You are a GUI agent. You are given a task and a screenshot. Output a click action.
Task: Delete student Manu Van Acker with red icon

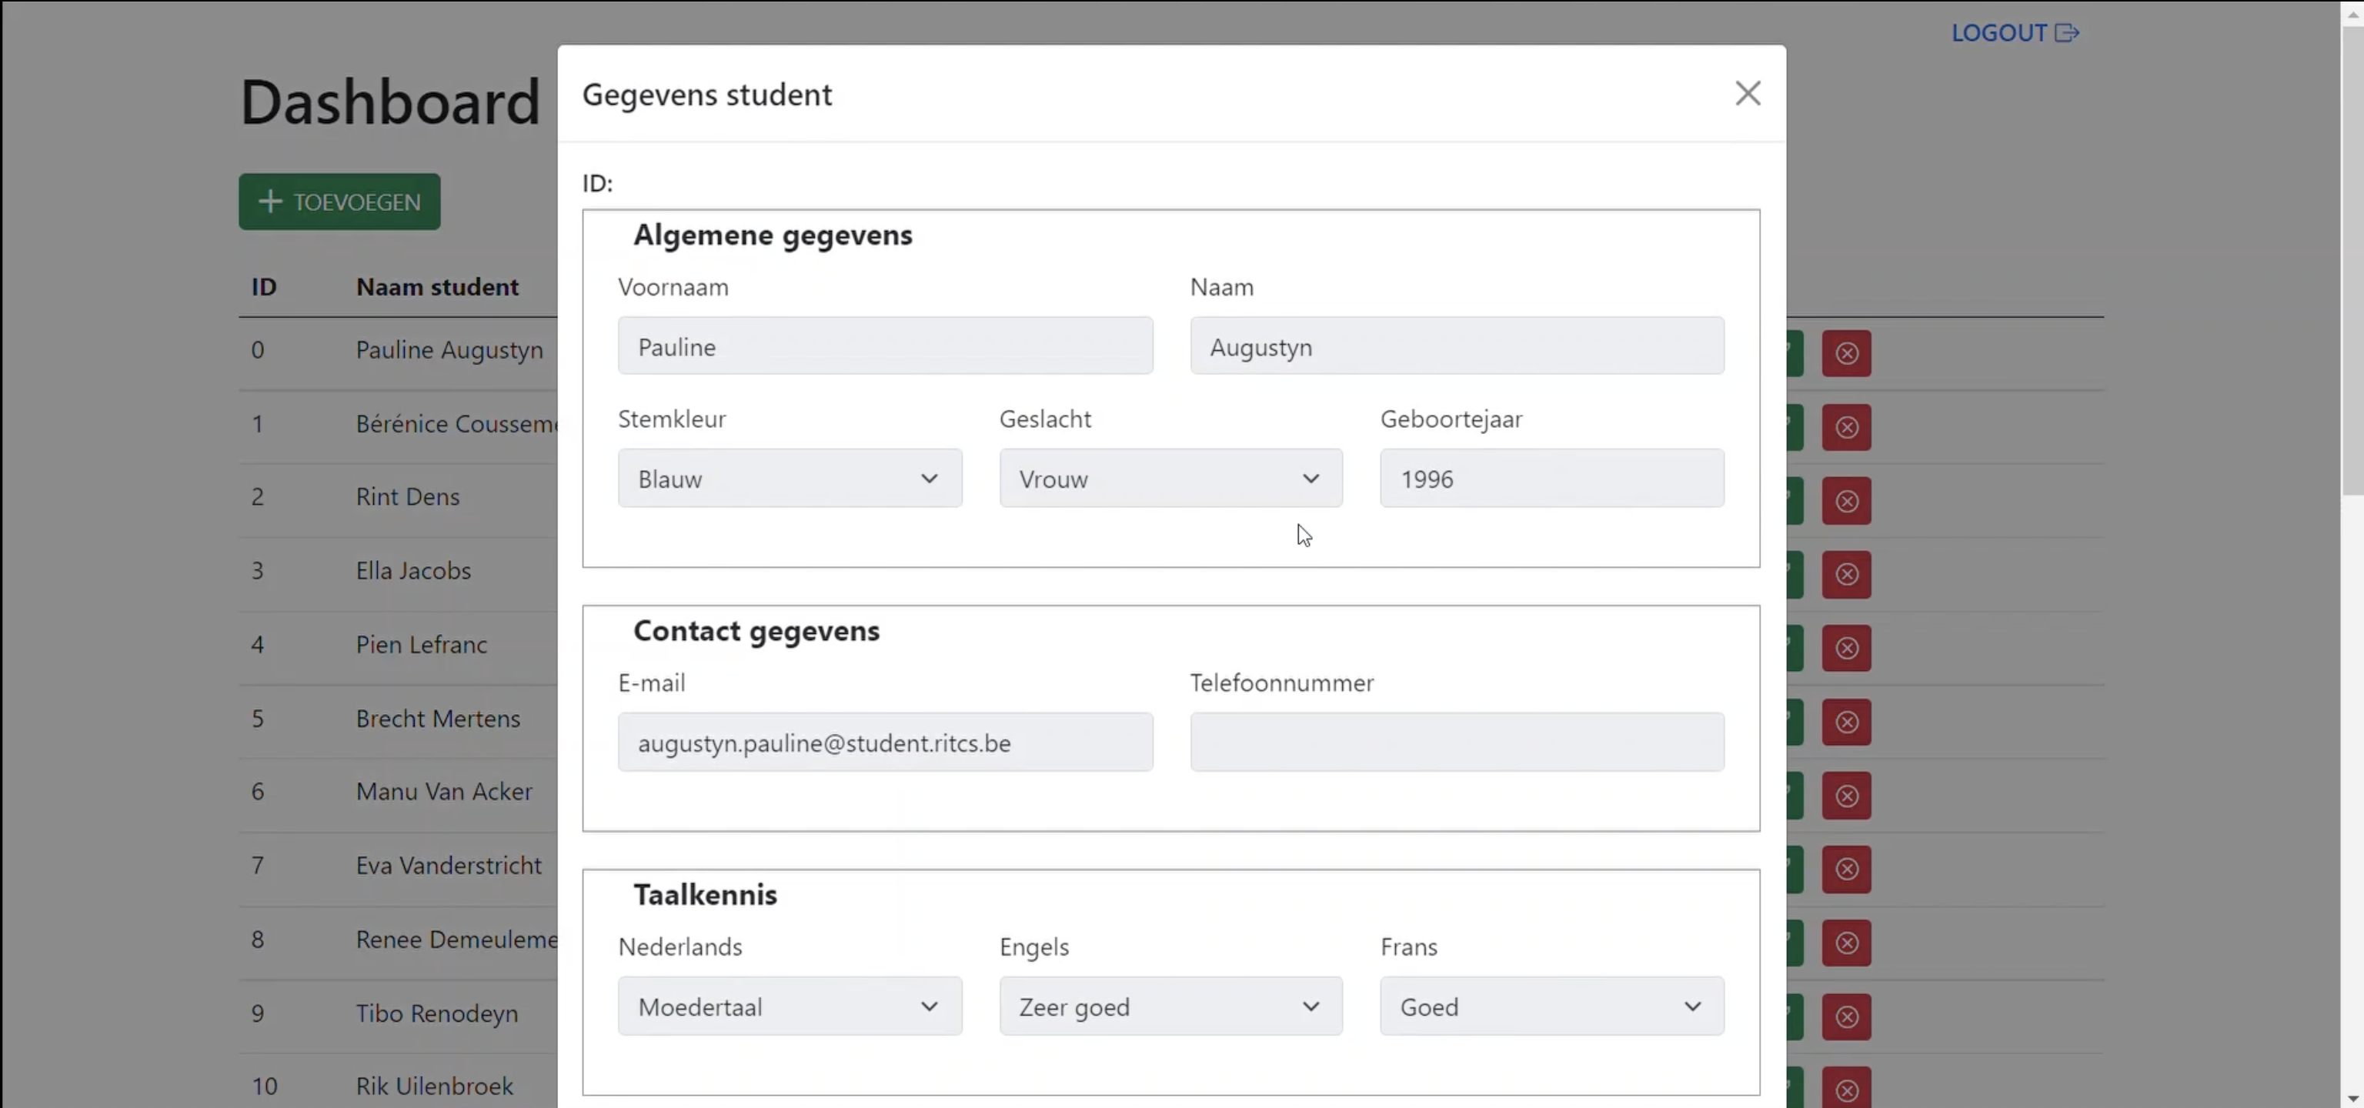point(1846,796)
